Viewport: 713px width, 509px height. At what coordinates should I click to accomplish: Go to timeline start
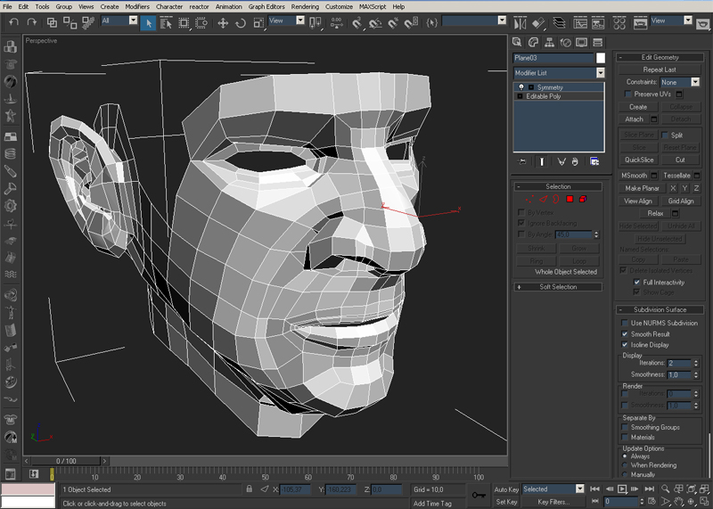point(594,489)
